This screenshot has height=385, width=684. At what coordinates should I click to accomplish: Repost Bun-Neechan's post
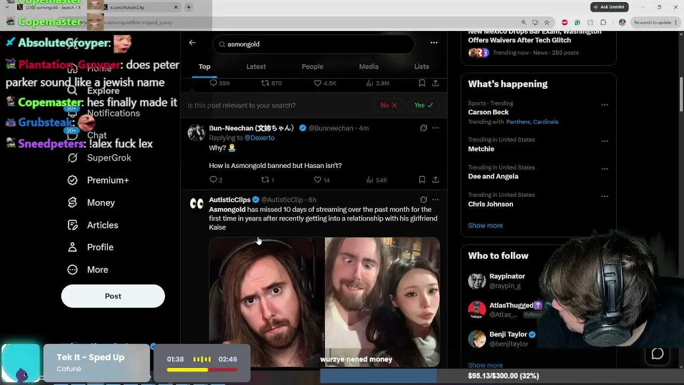pyautogui.click(x=267, y=180)
